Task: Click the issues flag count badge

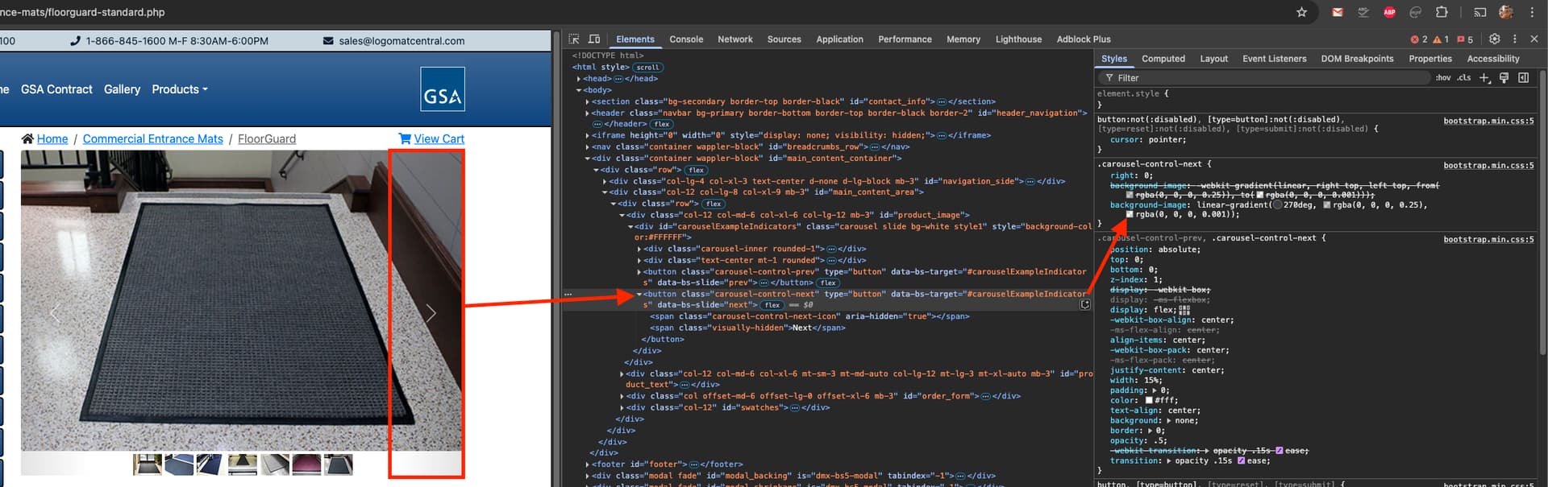Action: click(1465, 39)
